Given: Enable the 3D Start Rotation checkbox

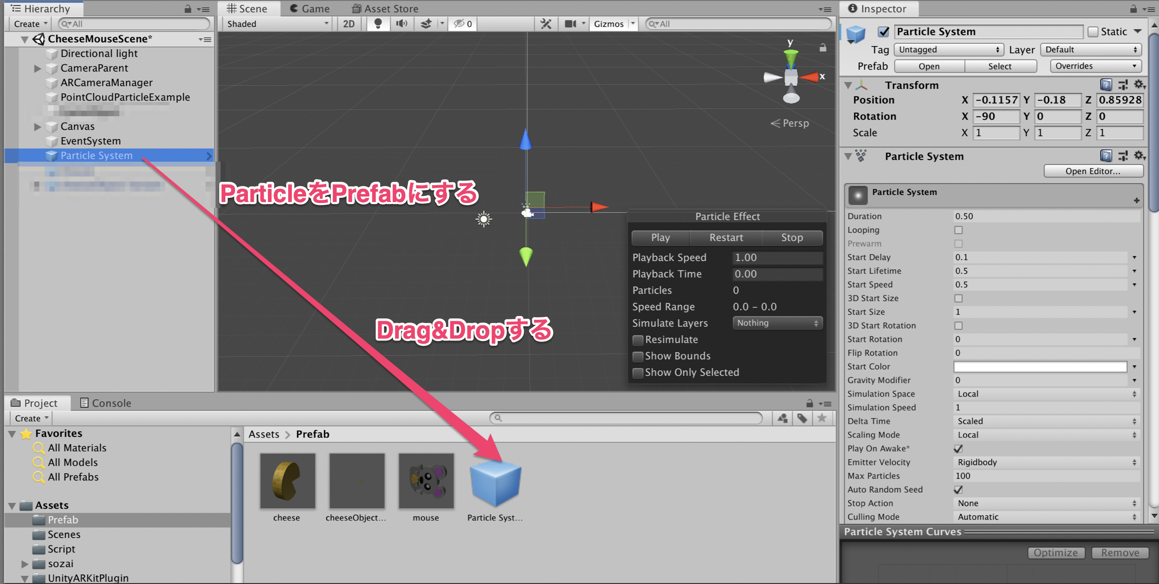Looking at the screenshot, I should [x=958, y=325].
